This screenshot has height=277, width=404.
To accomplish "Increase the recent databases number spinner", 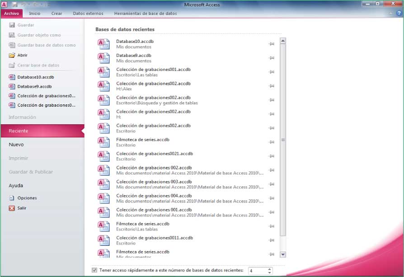I will (269, 268).
